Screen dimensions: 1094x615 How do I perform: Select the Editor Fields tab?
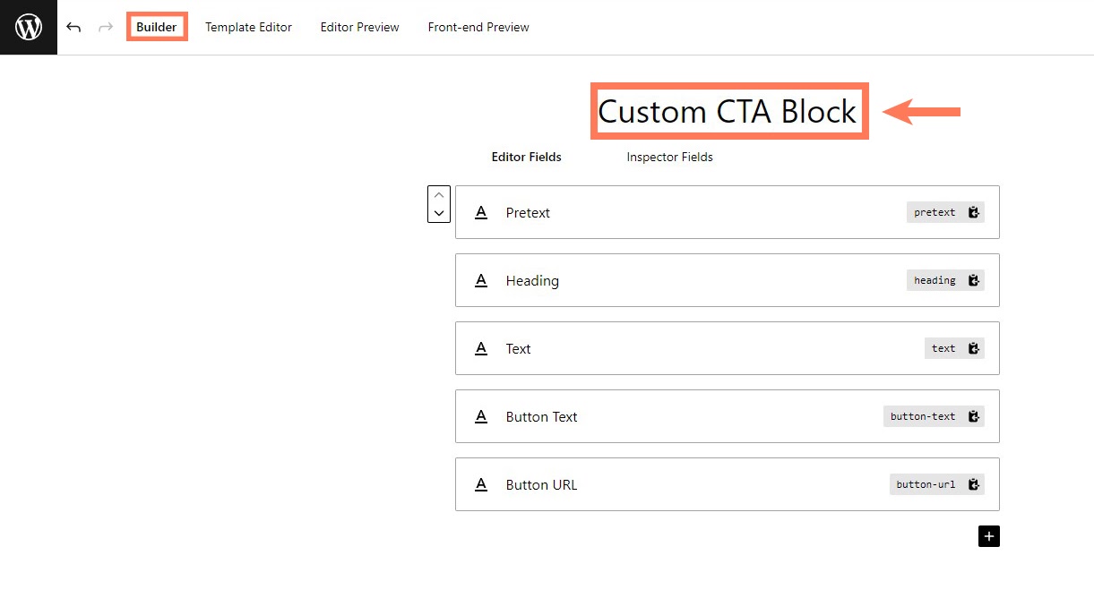(526, 157)
